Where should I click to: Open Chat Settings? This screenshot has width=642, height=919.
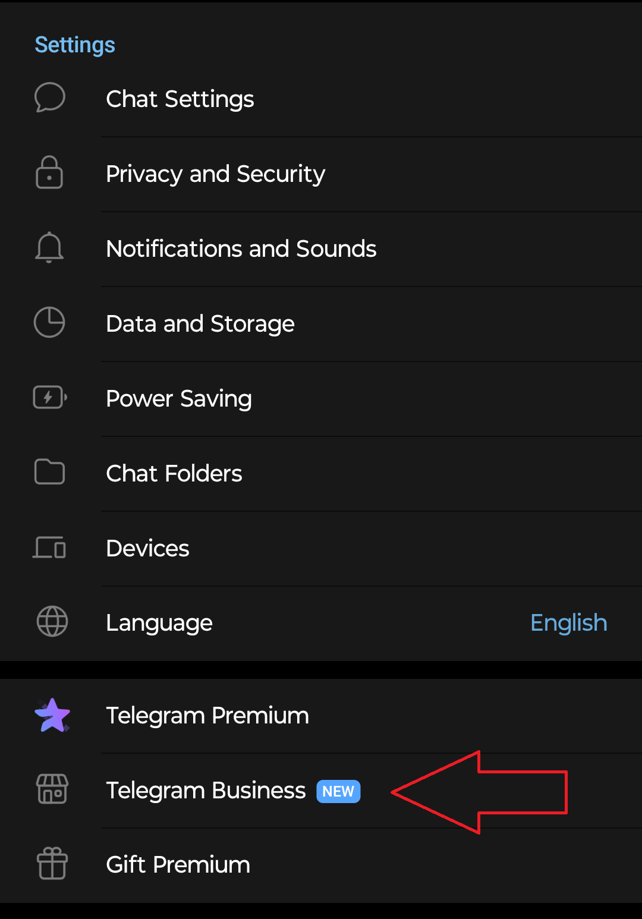pyautogui.click(x=180, y=99)
